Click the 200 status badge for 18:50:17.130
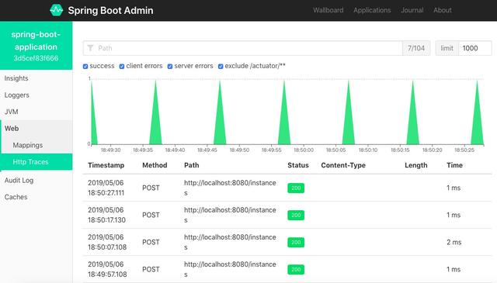497x283 pixels. pyautogui.click(x=296, y=216)
